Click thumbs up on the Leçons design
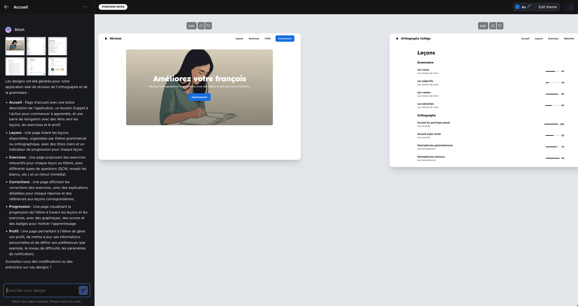This screenshot has height=306, width=578. pos(493,26)
